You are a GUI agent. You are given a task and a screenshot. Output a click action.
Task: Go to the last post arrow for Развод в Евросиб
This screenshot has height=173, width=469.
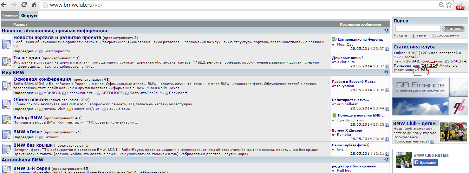[387, 90]
